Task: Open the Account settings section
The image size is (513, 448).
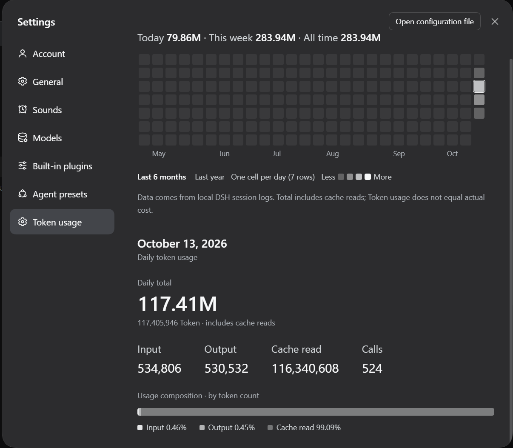Action: click(x=62, y=54)
